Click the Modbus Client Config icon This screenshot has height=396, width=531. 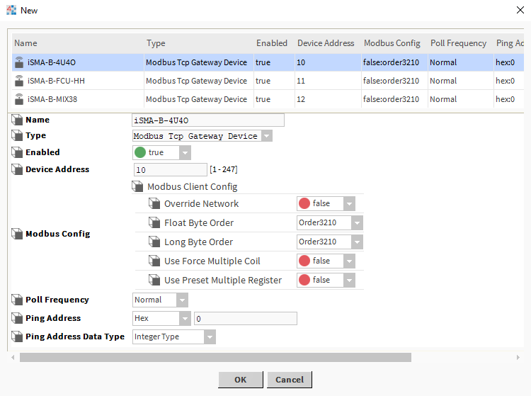click(x=137, y=187)
